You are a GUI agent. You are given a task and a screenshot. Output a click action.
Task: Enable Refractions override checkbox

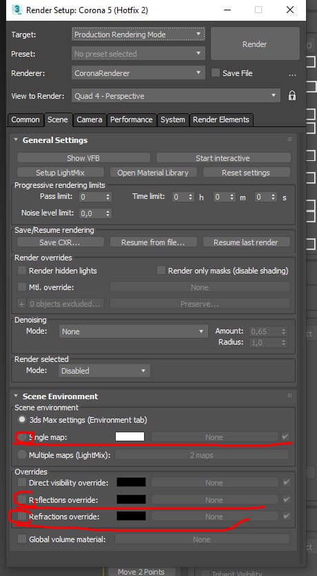click(22, 517)
